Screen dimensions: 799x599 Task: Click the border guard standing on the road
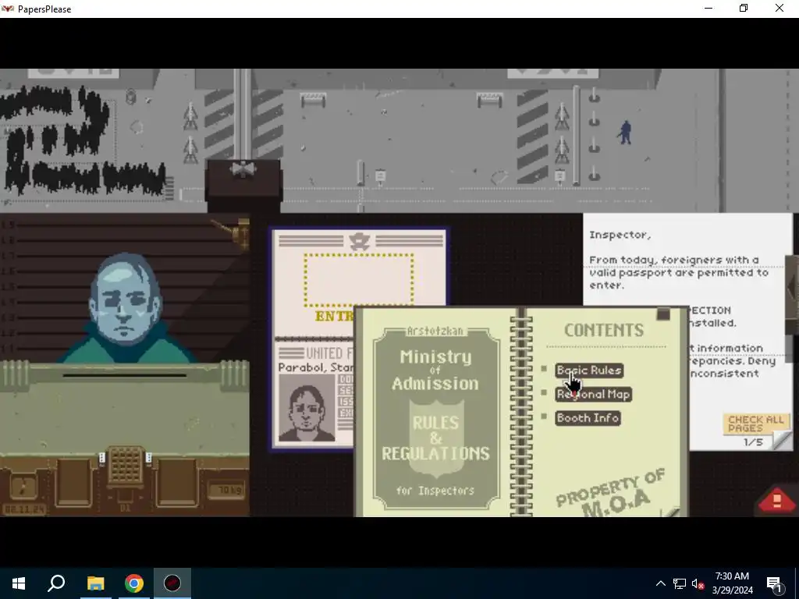pyautogui.click(x=625, y=133)
